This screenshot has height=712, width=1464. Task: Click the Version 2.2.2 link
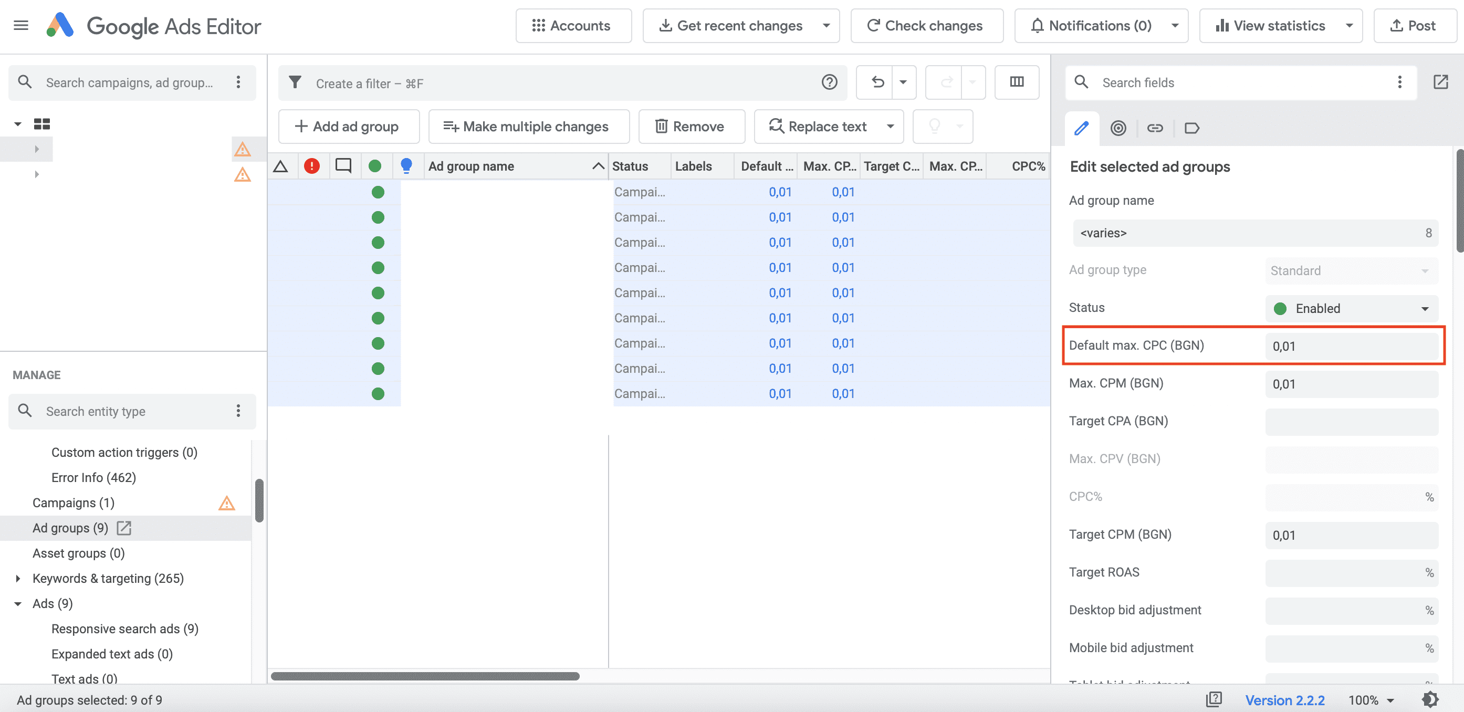pos(1284,699)
